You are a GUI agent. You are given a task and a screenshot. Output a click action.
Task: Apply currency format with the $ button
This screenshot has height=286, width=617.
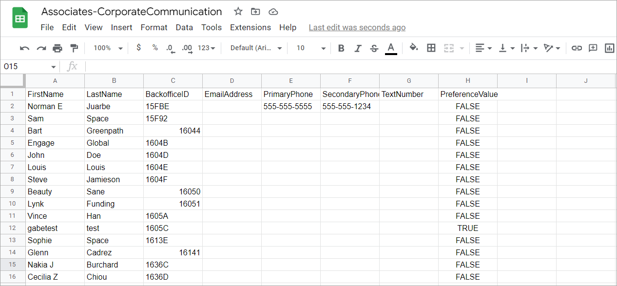(139, 48)
